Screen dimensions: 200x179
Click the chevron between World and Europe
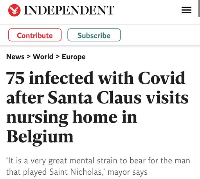[x=58, y=57]
